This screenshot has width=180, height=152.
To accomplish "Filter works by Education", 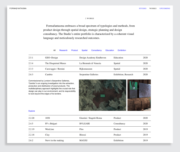I will coord(110,50).
